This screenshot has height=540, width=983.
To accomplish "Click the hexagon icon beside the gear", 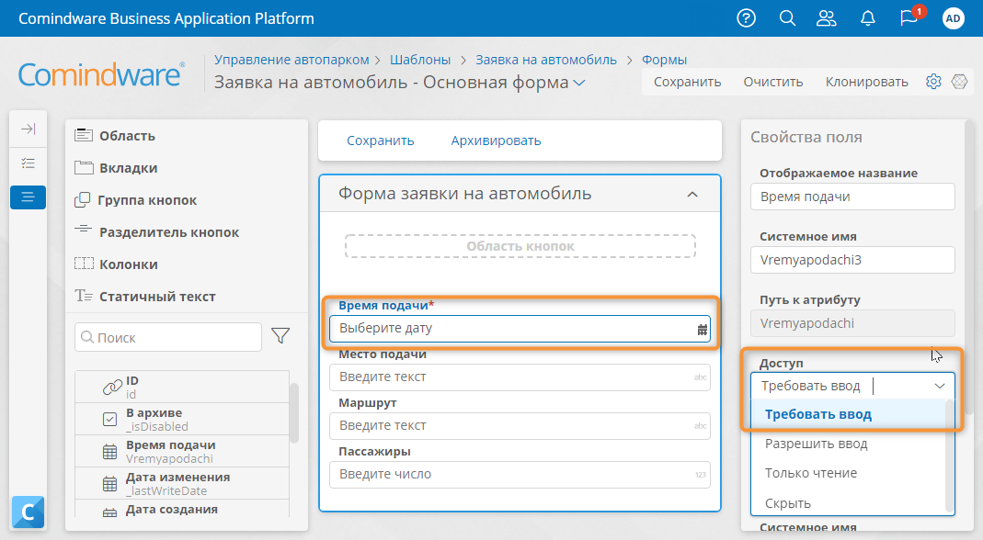I will [x=959, y=82].
